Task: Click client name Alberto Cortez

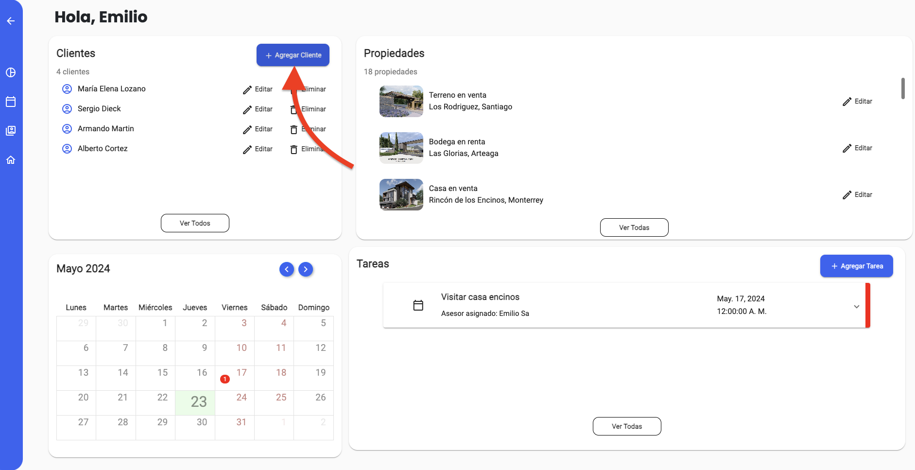Action: [x=103, y=149]
